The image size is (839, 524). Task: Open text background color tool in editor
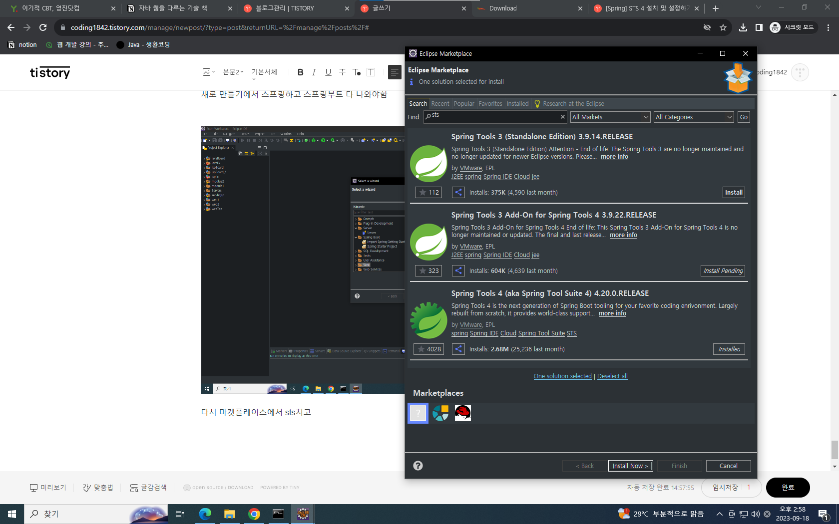point(371,72)
